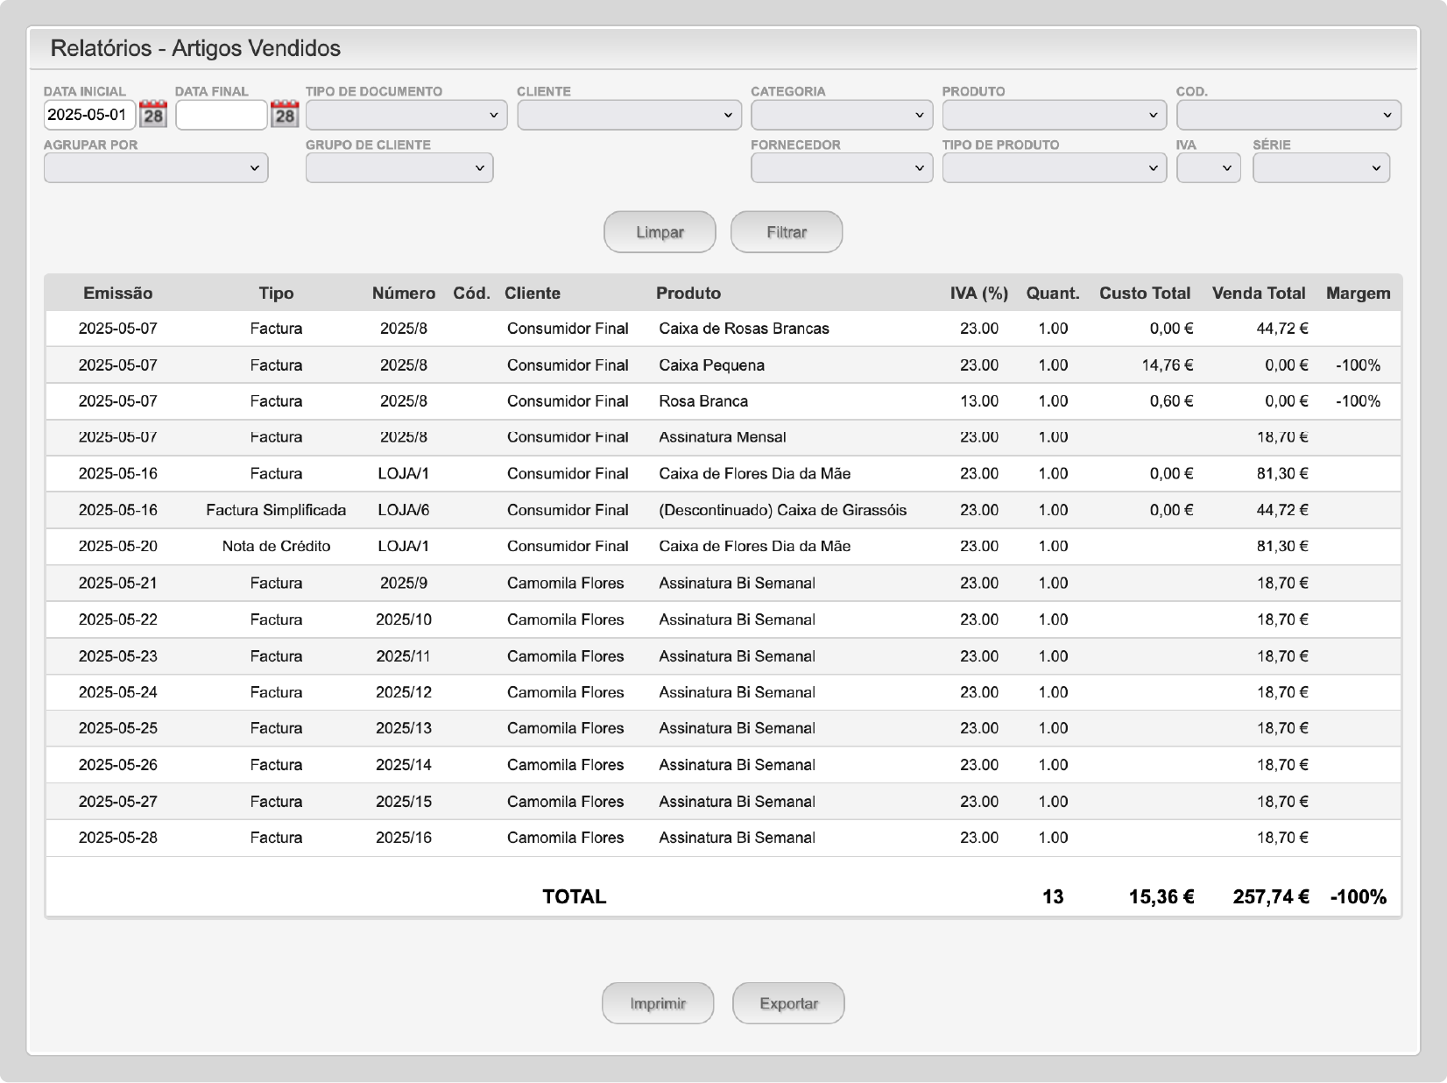
Task: Open the Série dropdown
Action: click(1320, 168)
